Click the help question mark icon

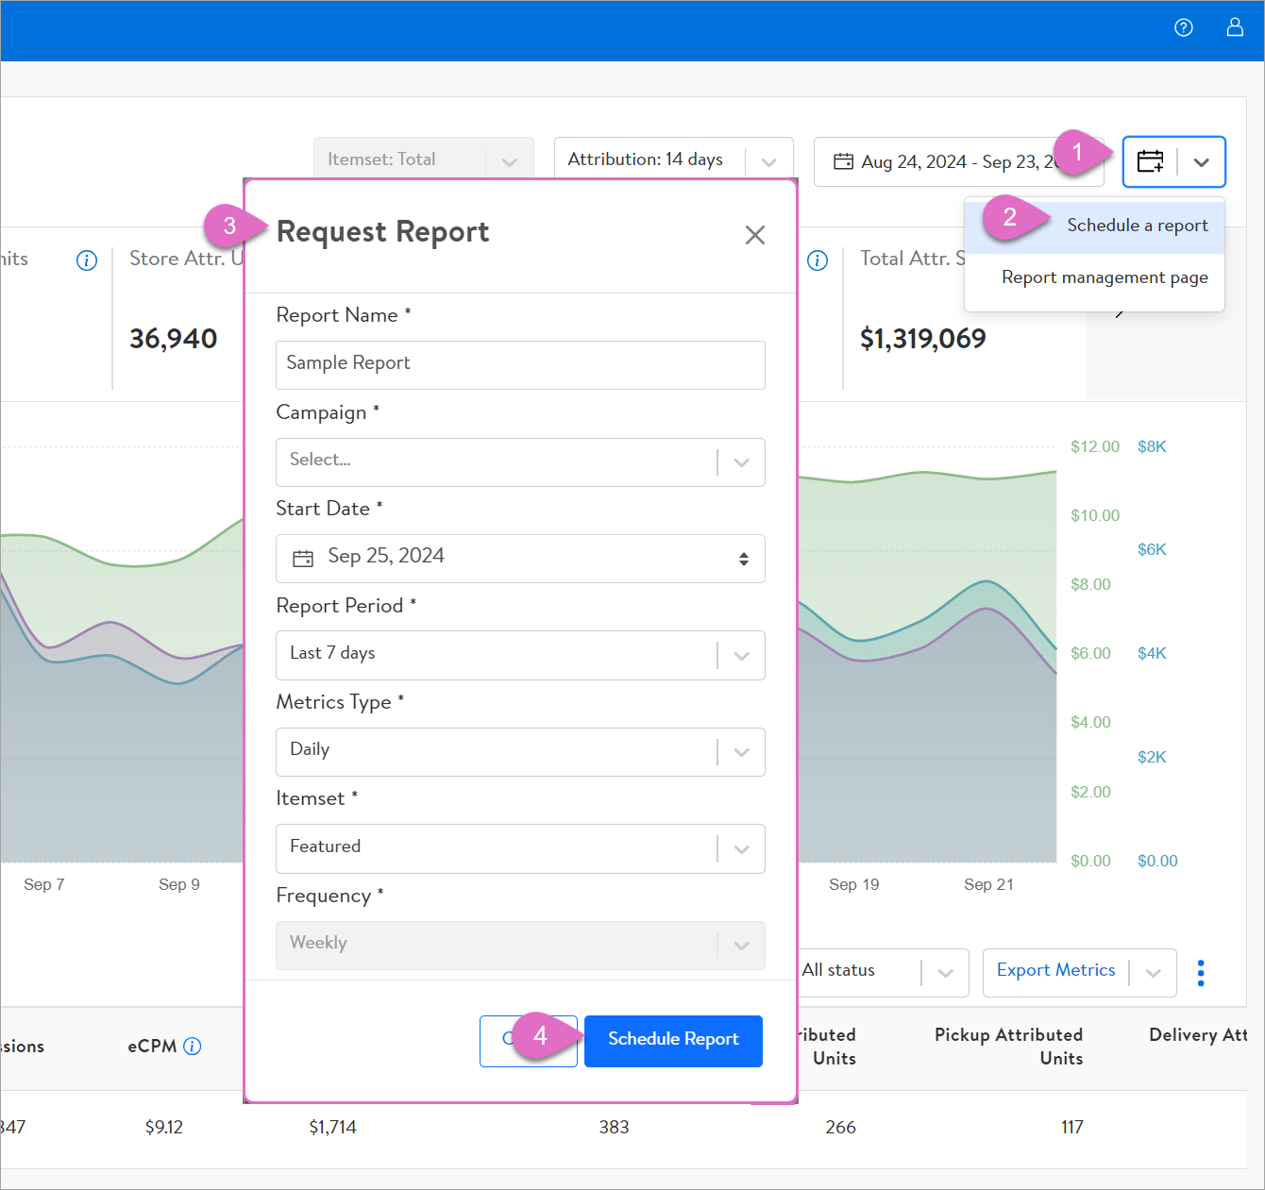[x=1183, y=28]
